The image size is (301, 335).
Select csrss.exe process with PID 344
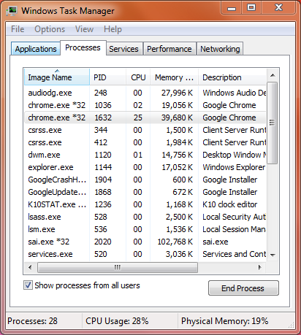coord(145,130)
